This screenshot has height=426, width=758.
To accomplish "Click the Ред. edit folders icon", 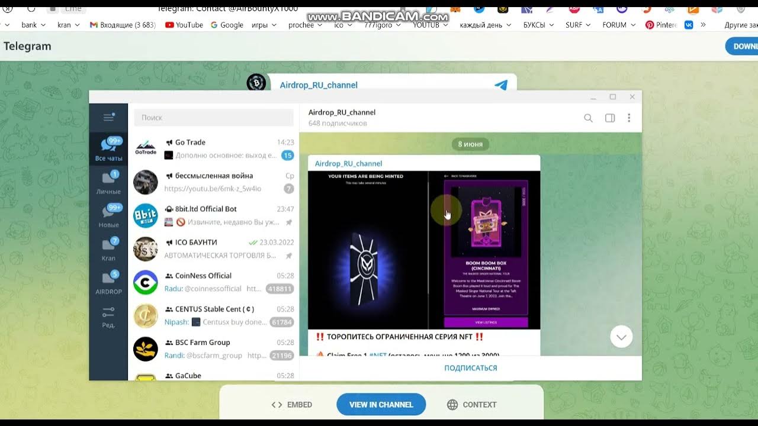I will [x=108, y=317].
